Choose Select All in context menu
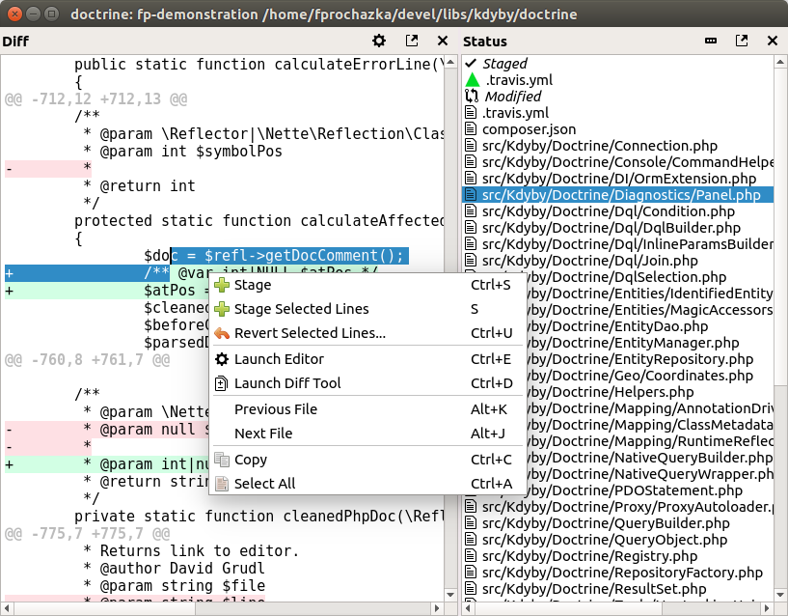Viewport: 788px width, 616px height. pos(264,484)
